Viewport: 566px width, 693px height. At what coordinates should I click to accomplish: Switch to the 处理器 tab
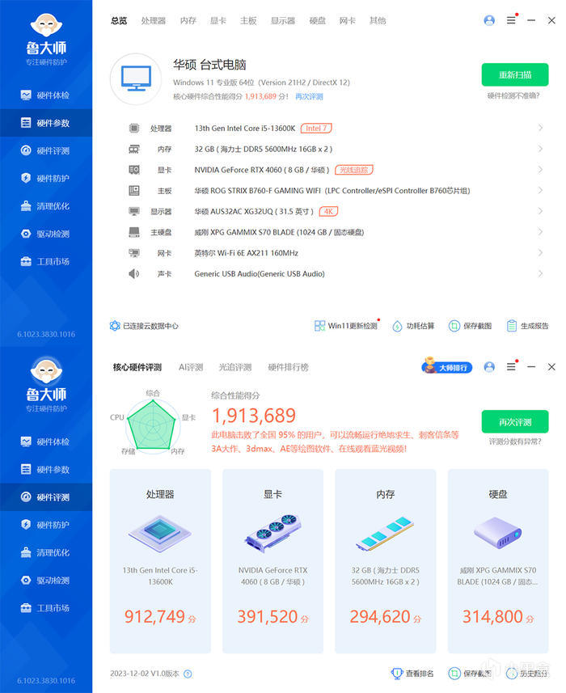[x=154, y=21]
